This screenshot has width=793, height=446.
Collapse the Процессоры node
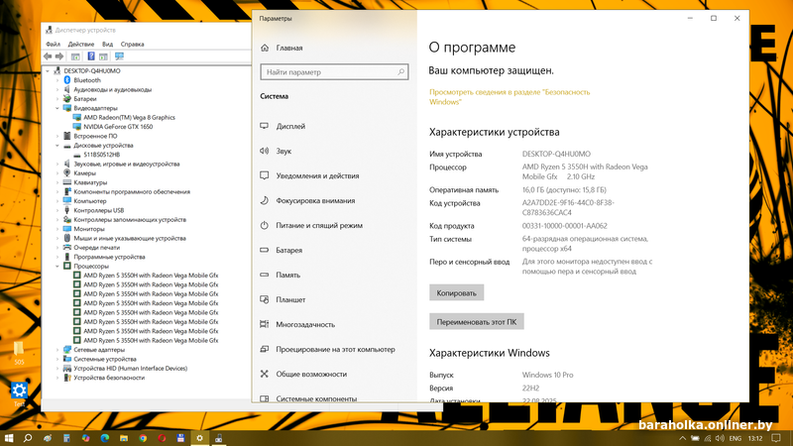point(57,266)
